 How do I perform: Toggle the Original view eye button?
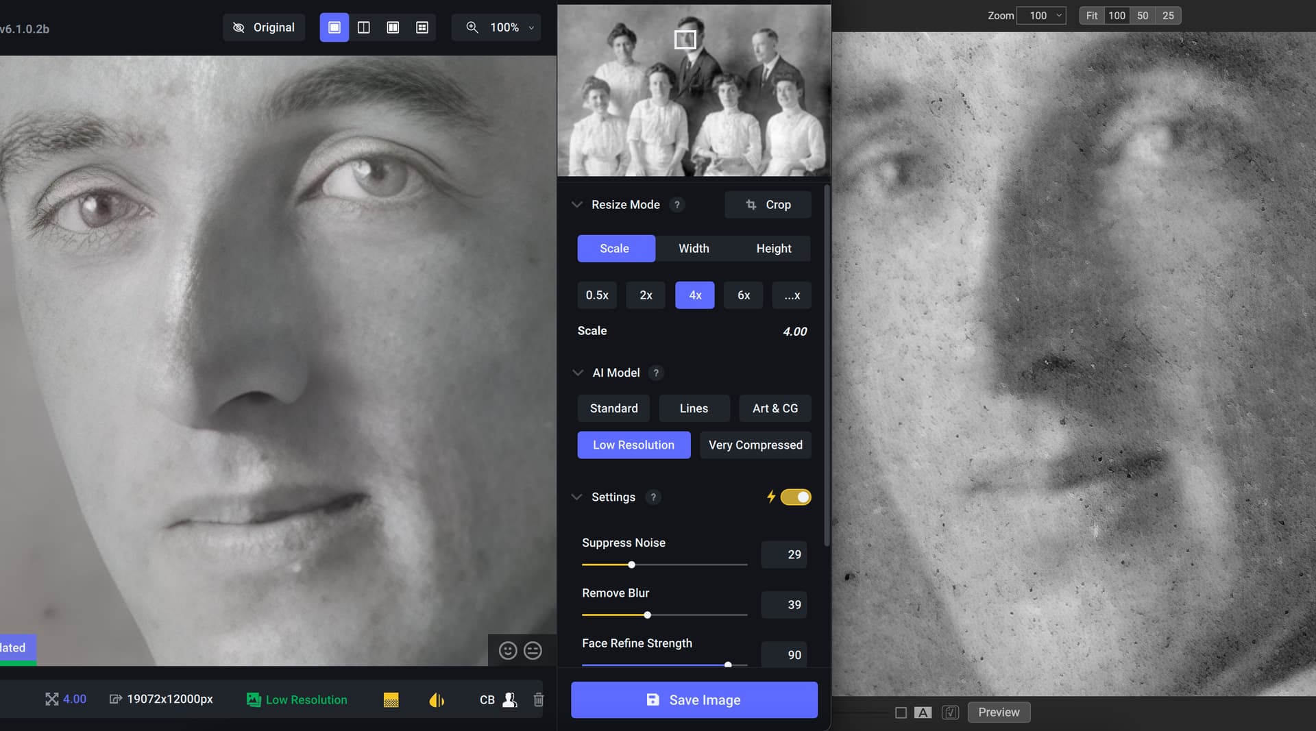pos(264,27)
